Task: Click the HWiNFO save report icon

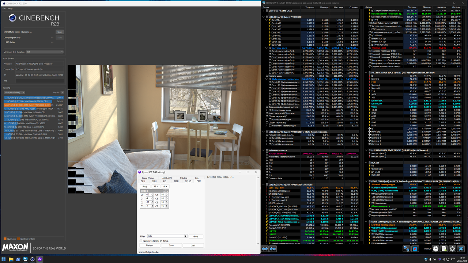Action: (444, 248)
